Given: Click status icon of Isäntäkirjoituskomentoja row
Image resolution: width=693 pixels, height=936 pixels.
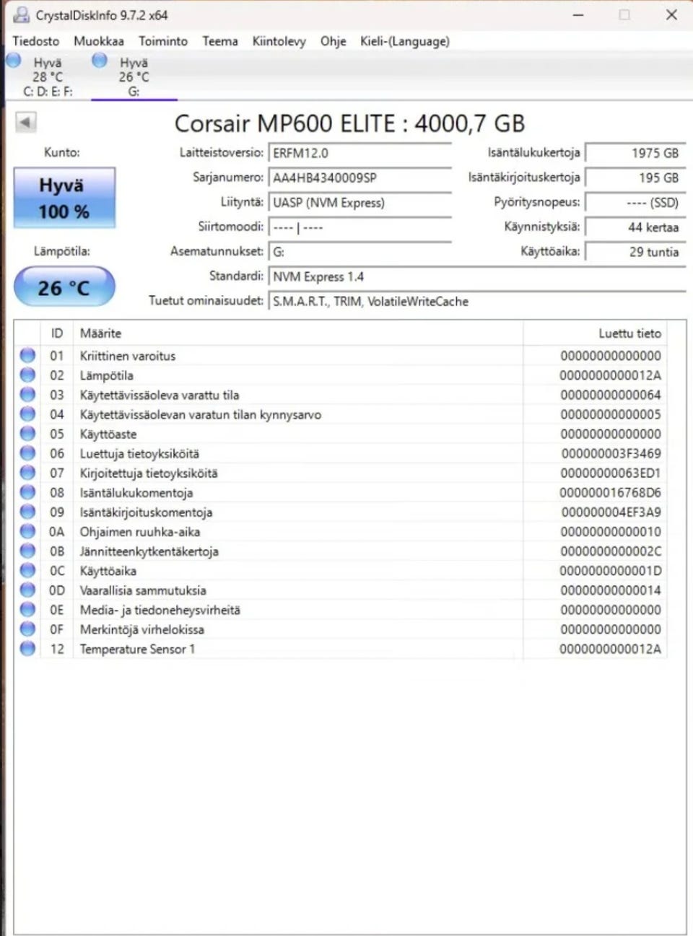Looking at the screenshot, I should (x=27, y=511).
